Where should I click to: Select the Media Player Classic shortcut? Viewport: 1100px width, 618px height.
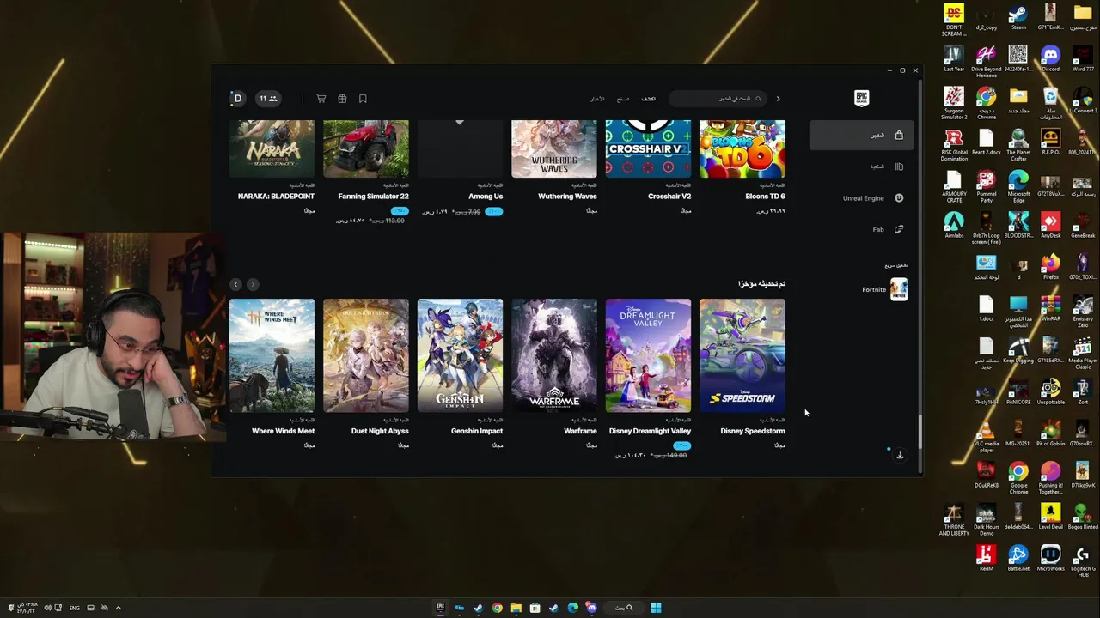click(x=1083, y=354)
